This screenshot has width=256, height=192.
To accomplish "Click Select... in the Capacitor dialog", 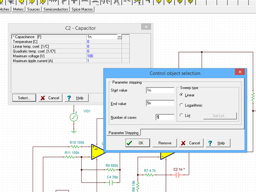I will [x=24, y=98].
